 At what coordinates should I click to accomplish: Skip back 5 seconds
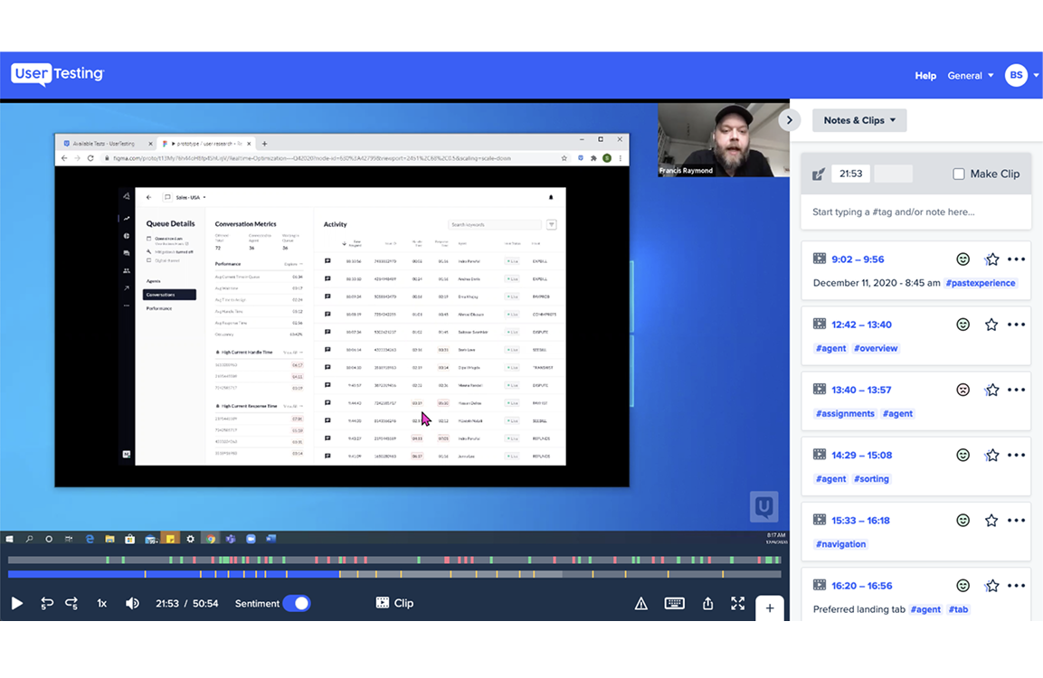(47, 603)
